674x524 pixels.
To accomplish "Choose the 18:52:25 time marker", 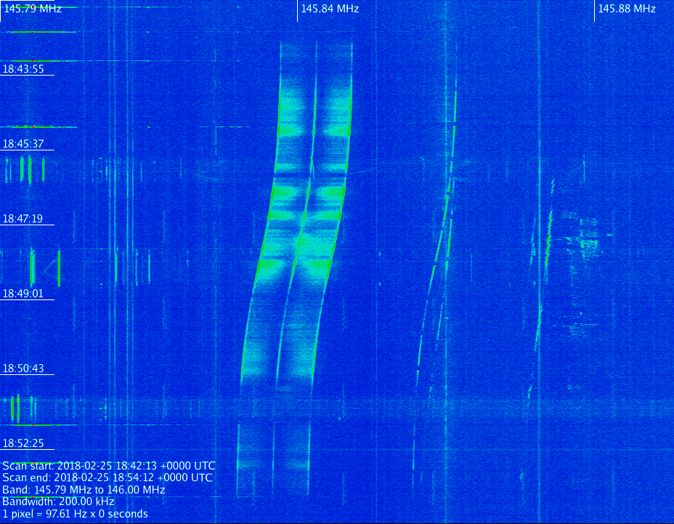I will (x=23, y=443).
